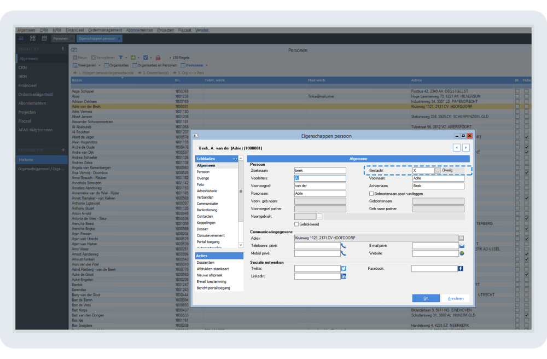The width and height of the screenshot is (547, 359).
Task: Switch to Organisaties en Personen view
Action: pyautogui.click(x=155, y=66)
